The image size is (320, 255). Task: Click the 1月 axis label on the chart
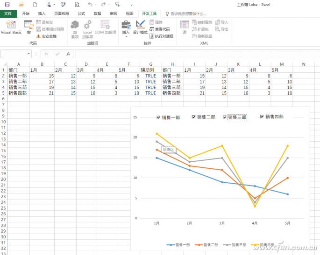[x=156, y=223]
